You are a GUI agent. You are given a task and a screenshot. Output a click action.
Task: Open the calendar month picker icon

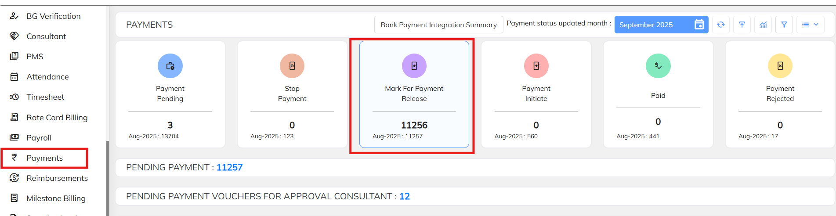[x=699, y=25]
